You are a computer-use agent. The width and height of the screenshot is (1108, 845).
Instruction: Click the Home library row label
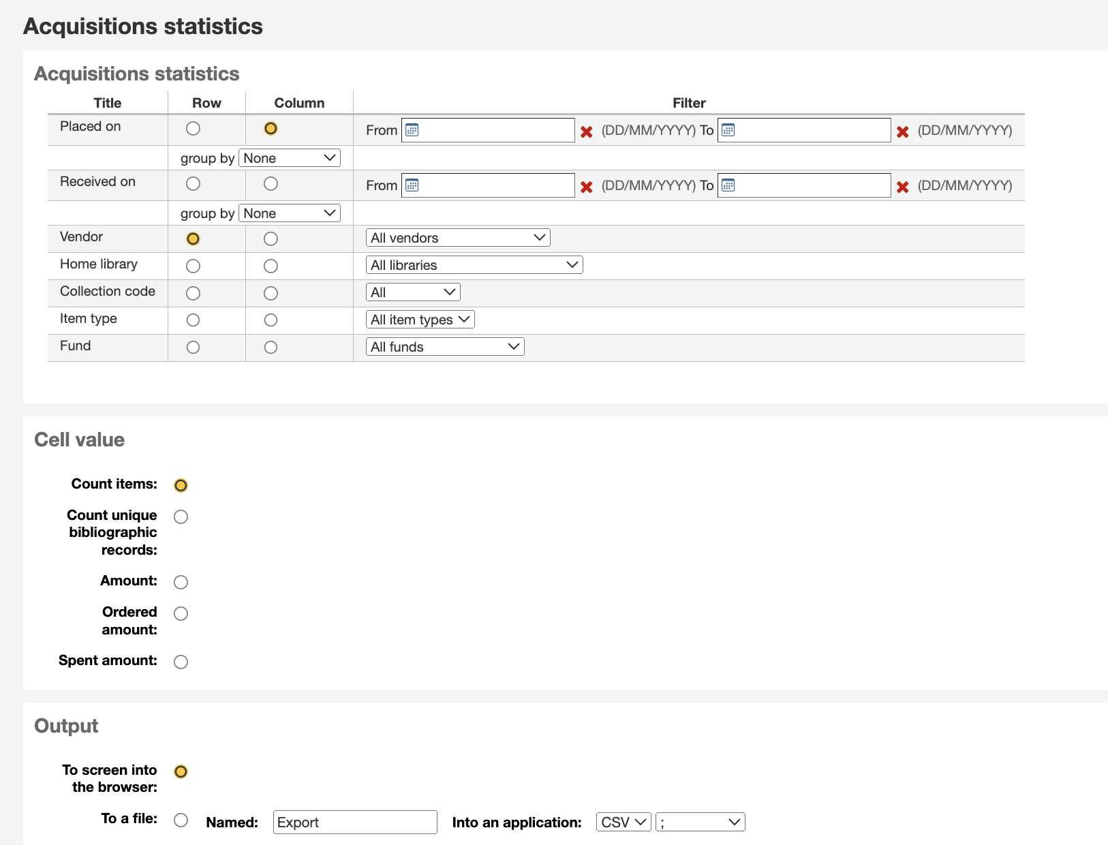point(99,264)
